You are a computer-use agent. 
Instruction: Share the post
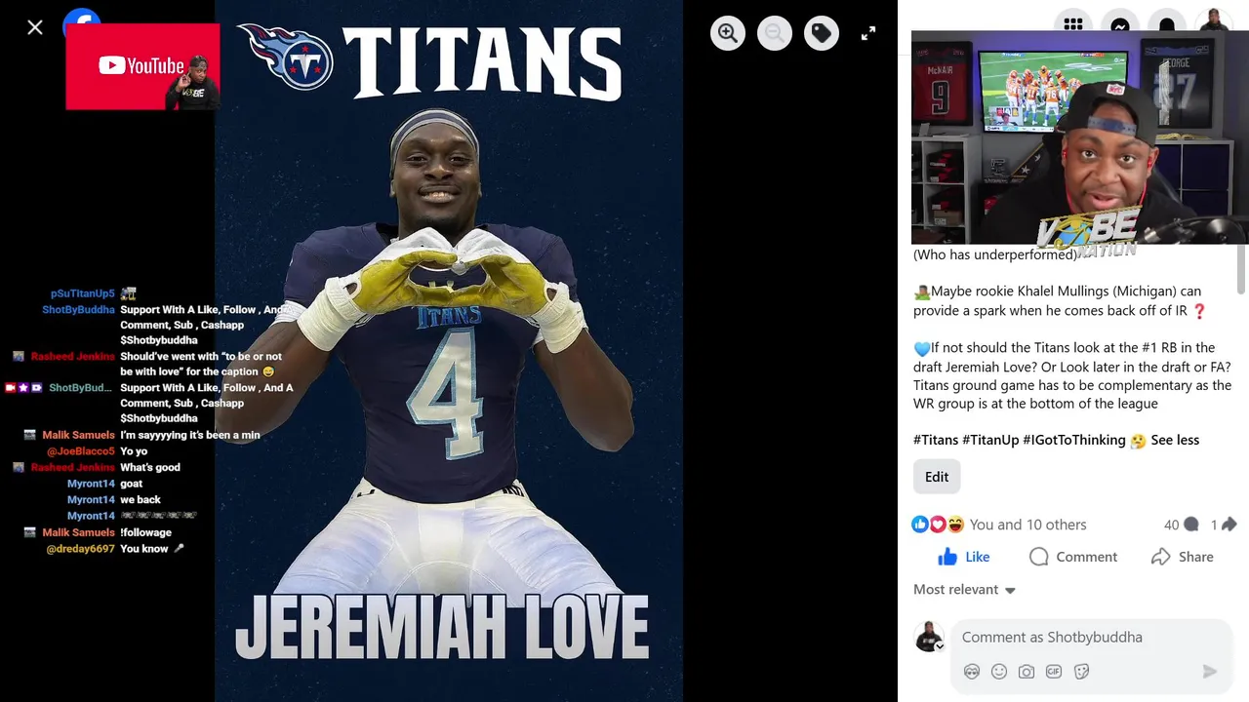[1183, 557]
